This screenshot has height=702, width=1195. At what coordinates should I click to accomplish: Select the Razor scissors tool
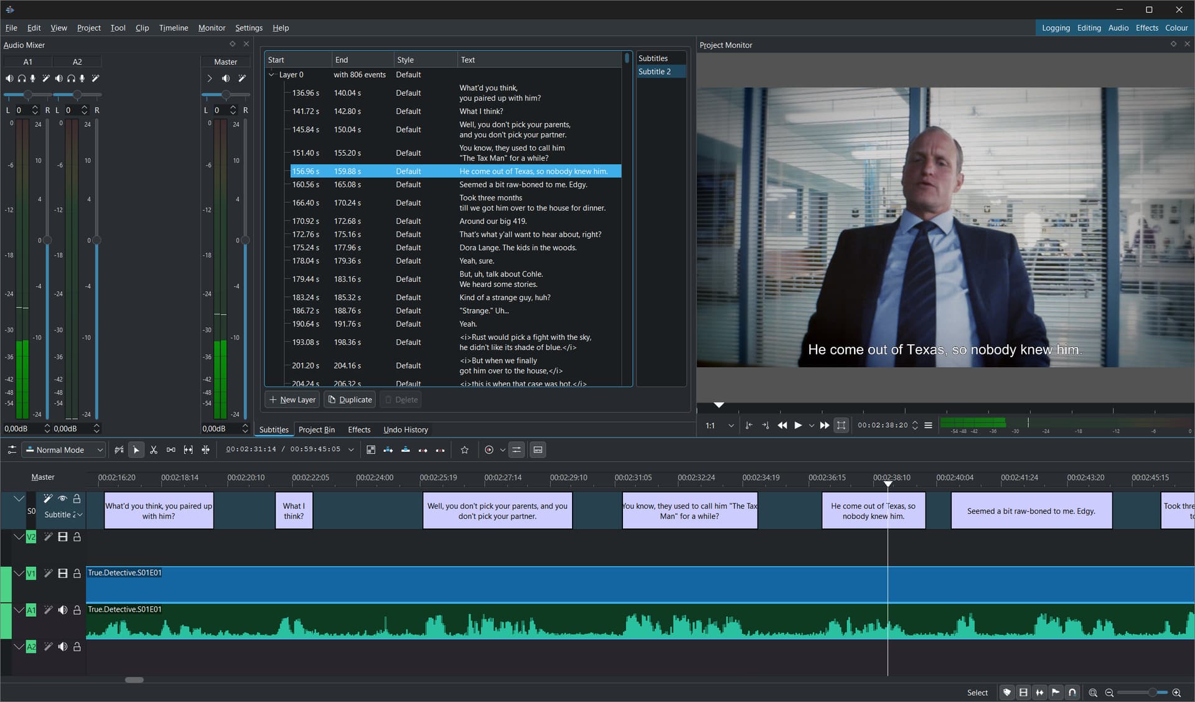[154, 450]
